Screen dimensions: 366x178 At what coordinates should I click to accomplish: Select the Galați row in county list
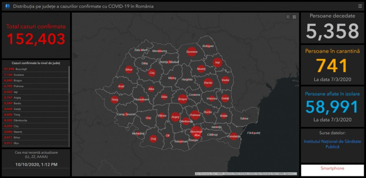(x=35, y=109)
